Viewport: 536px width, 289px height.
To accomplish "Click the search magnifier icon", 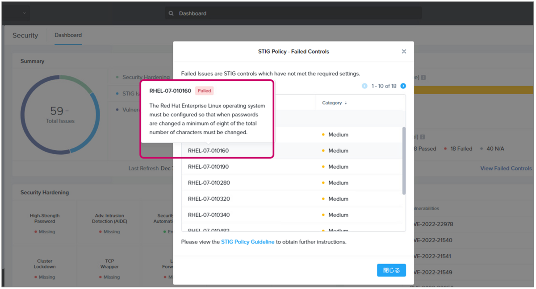I will click(171, 13).
